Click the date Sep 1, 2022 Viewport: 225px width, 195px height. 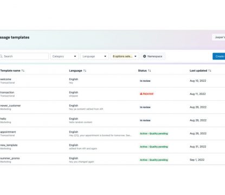(x=197, y=160)
